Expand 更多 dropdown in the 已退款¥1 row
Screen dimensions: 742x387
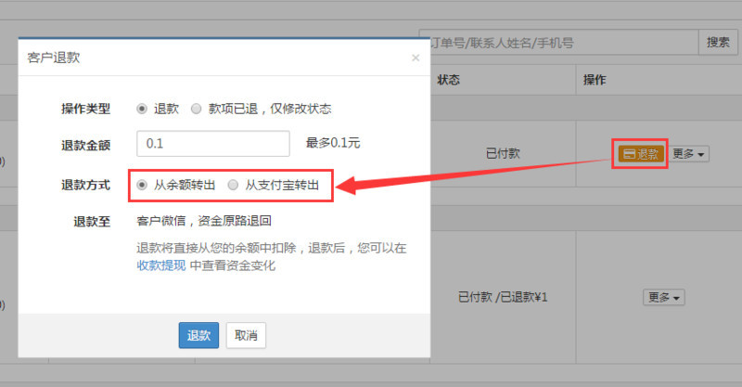(665, 298)
